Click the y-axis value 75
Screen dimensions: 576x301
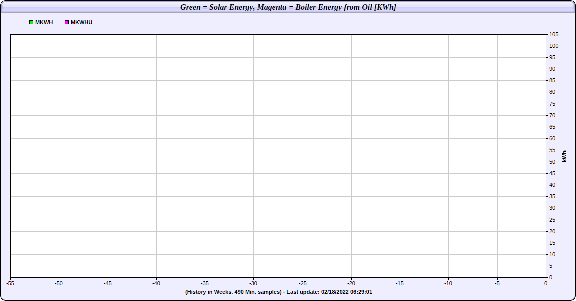[552, 104]
